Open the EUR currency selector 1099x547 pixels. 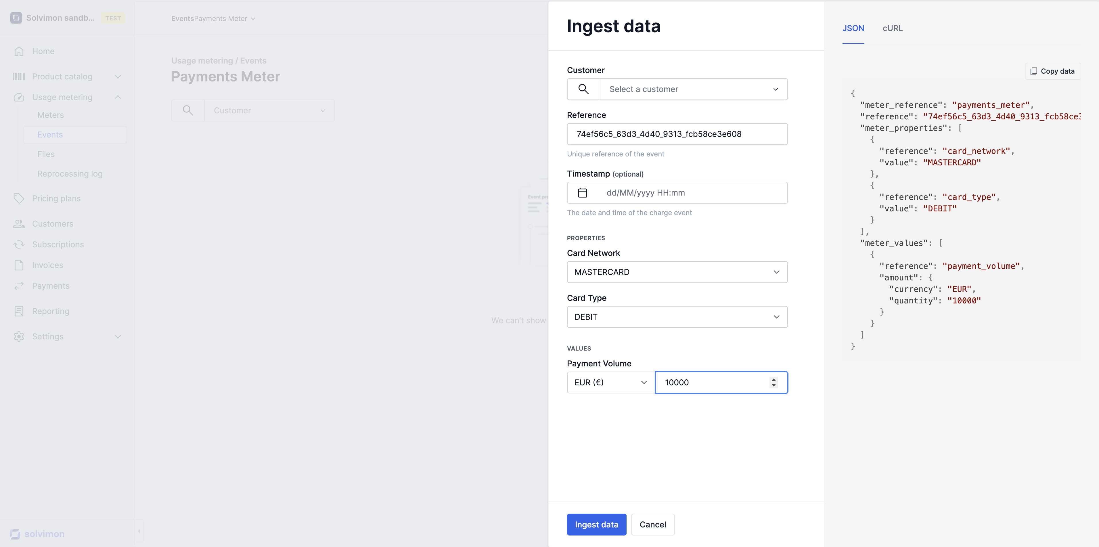610,383
